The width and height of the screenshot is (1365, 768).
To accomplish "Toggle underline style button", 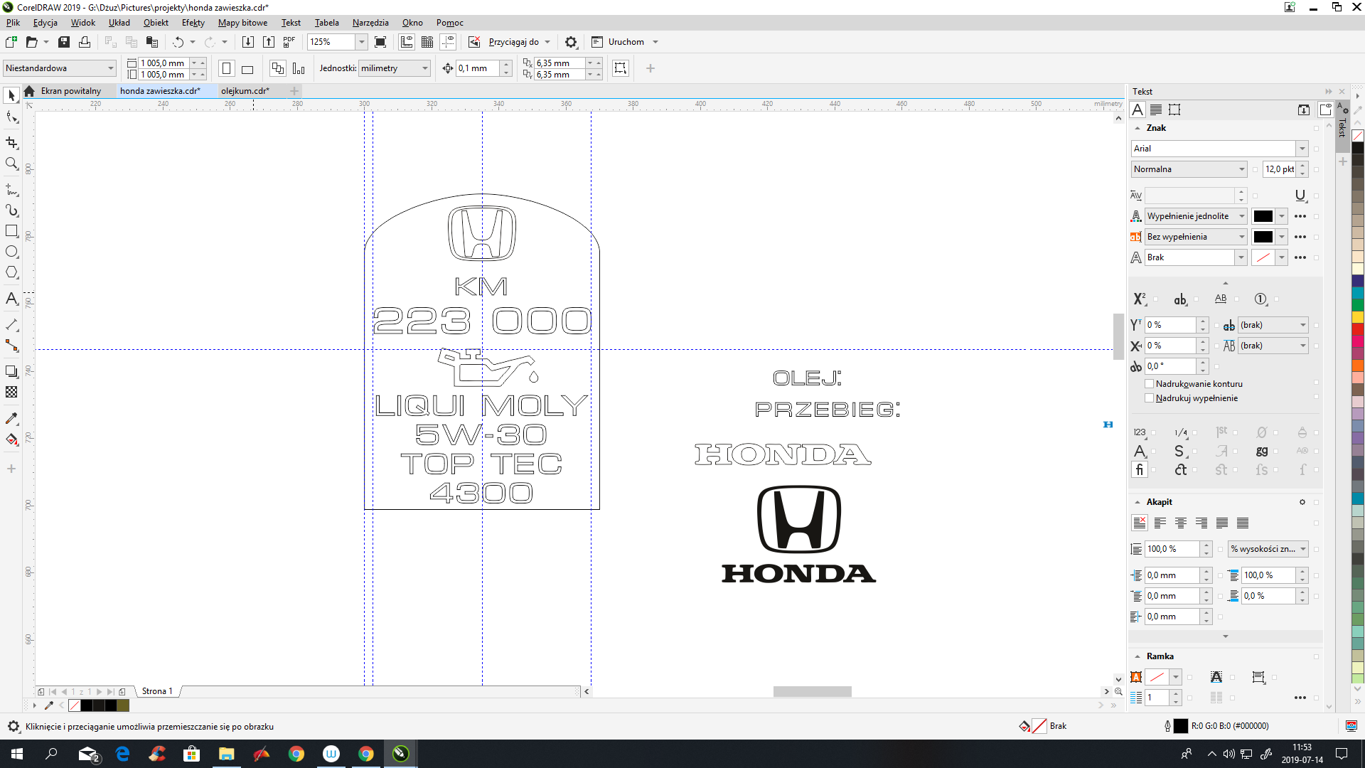I will (1300, 196).
